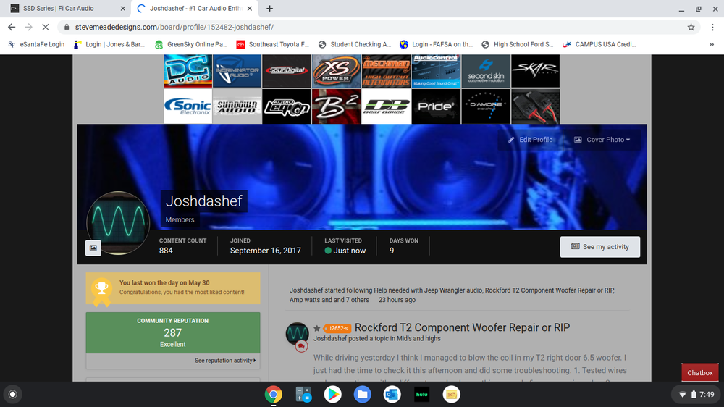Click the star icon beside topic title

(317, 329)
